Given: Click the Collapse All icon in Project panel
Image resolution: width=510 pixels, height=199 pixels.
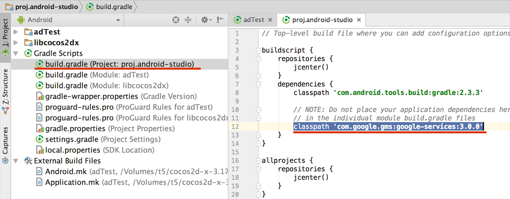Looking at the screenshot, I should [188, 20].
